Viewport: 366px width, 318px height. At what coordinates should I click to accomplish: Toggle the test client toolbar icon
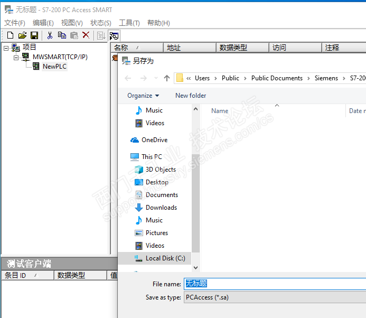coord(114,36)
